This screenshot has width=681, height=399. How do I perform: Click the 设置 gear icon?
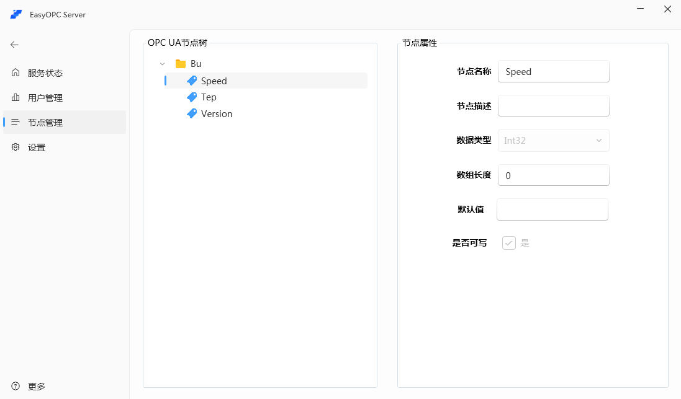(16, 147)
